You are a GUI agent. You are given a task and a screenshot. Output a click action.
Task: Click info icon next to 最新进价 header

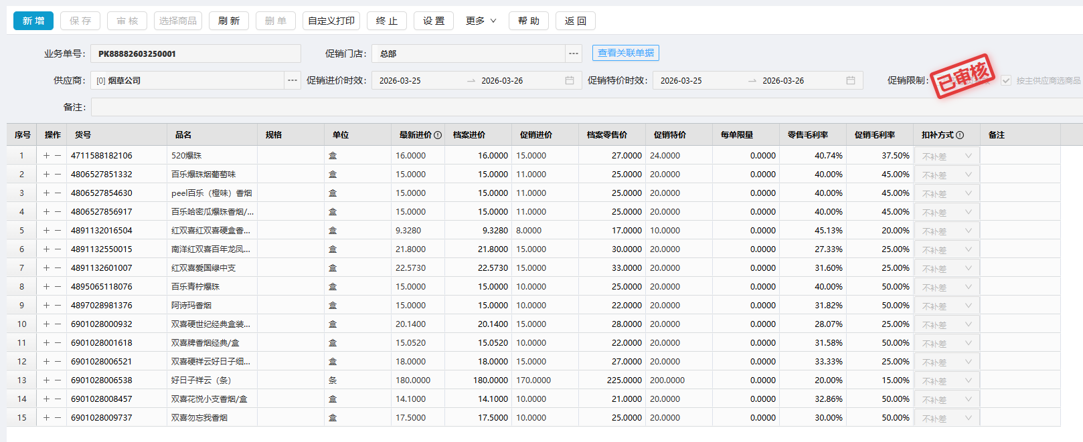(438, 135)
